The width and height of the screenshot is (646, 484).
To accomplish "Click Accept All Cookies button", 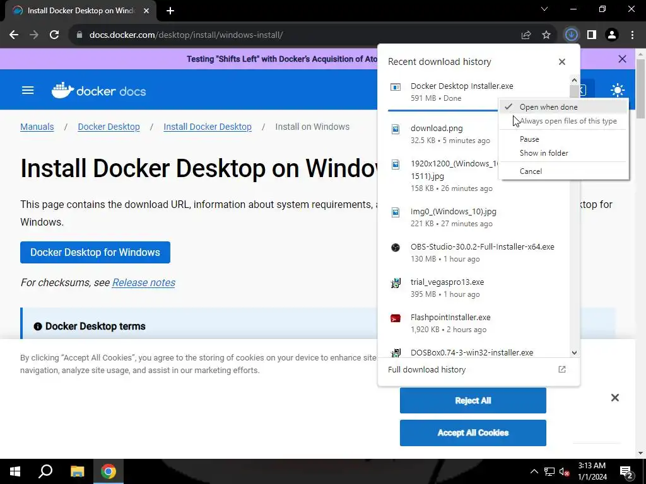I will (x=473, y=433).
